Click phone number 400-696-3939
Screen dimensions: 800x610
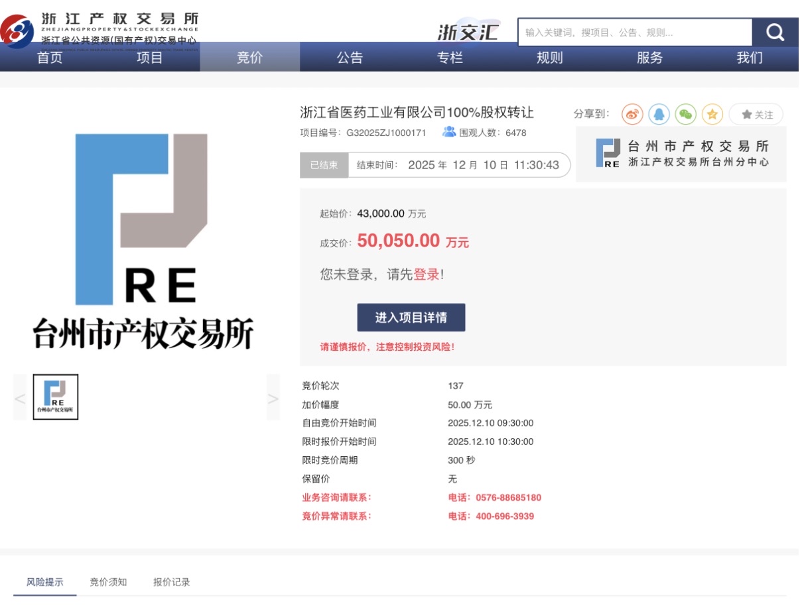click(x=505, y=516)
